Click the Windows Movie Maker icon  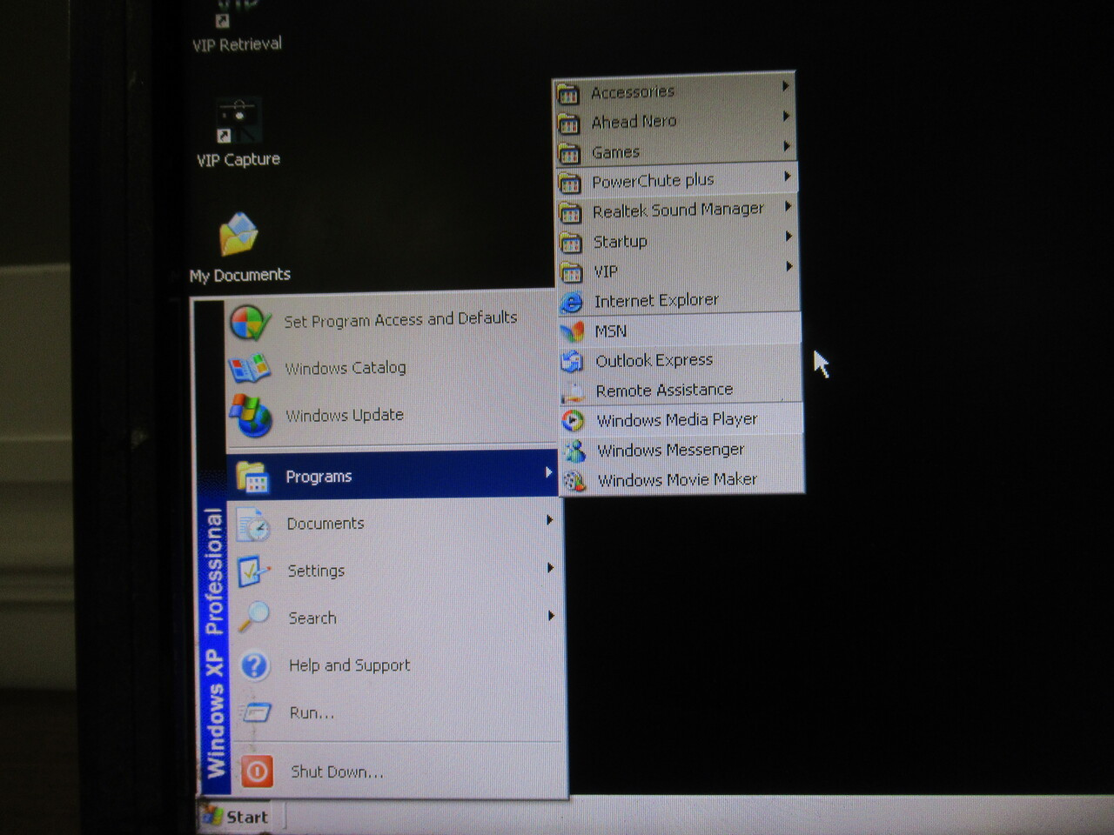pyautogui.click(x=574, y=480)
